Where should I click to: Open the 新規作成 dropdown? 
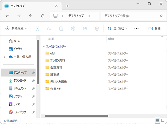[16, 29]
